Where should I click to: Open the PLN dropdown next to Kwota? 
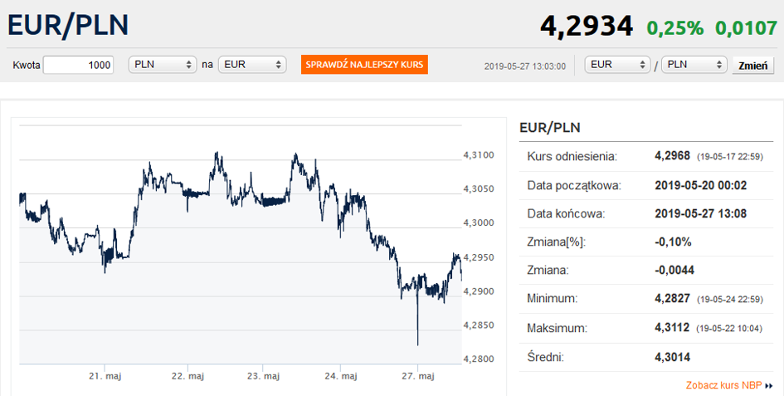pos(162,65)
